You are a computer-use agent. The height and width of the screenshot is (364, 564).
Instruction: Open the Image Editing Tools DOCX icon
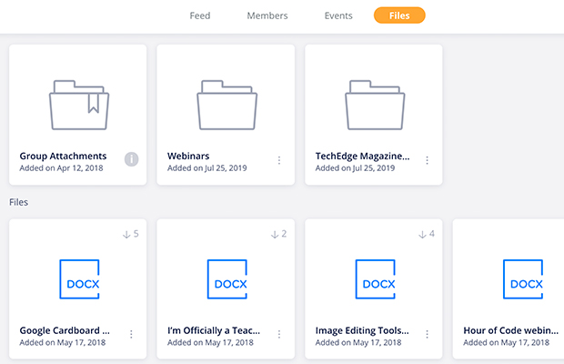tap(375, 279)
